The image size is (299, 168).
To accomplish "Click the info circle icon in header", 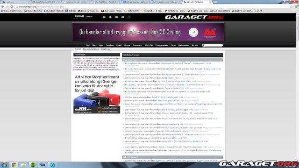I will (x=129, y=17).
